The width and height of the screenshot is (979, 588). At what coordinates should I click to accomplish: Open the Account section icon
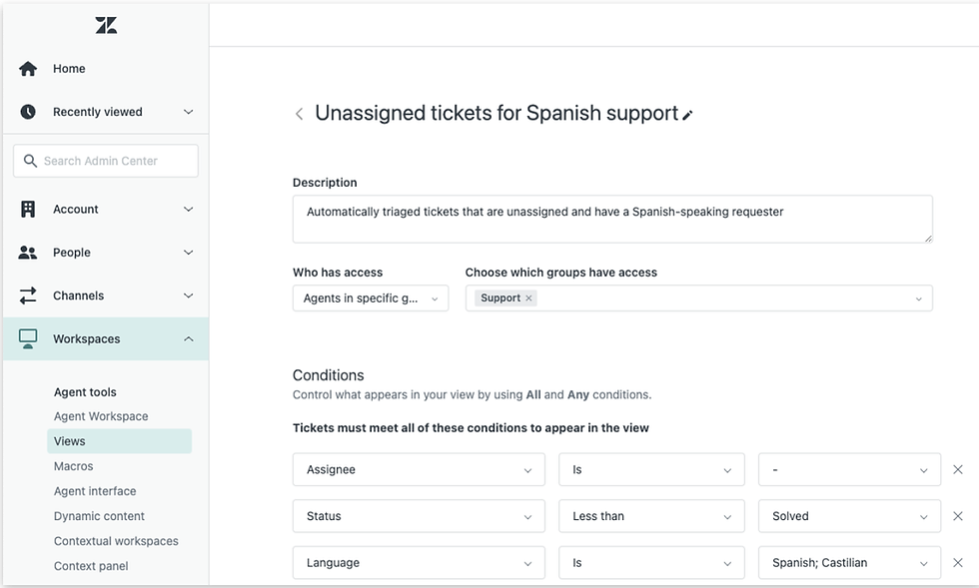click(x=28, y=209)
